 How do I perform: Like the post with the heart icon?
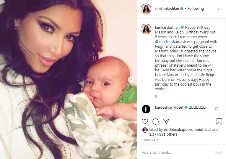tap(145, 121)
